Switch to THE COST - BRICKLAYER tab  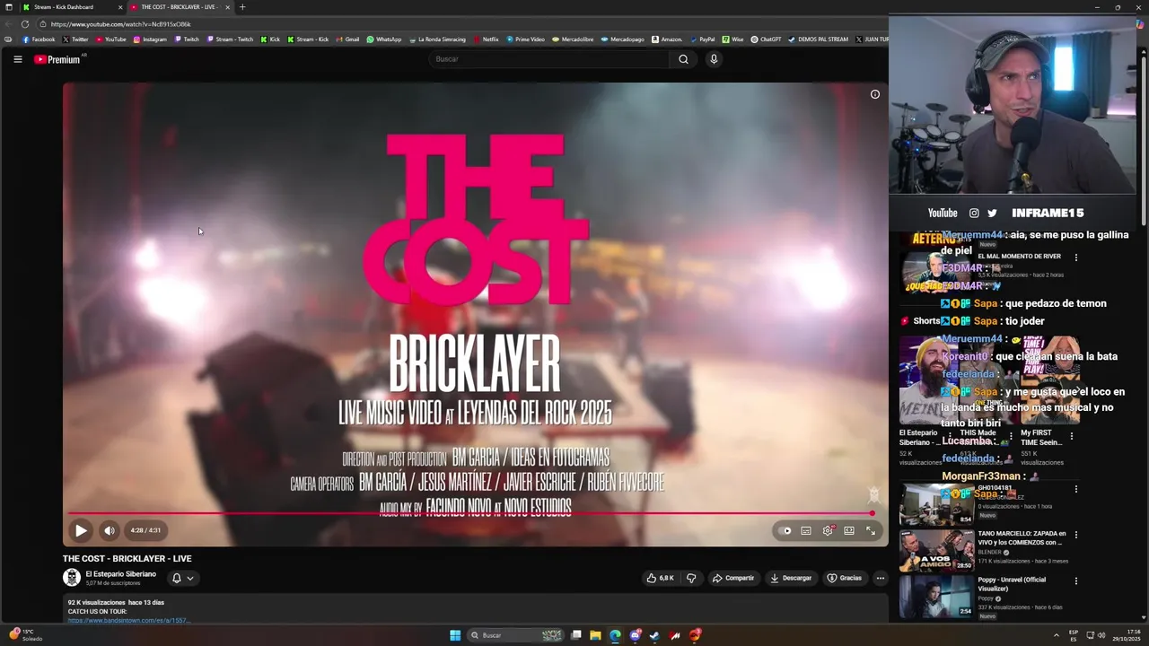click(x=178, y=7)
